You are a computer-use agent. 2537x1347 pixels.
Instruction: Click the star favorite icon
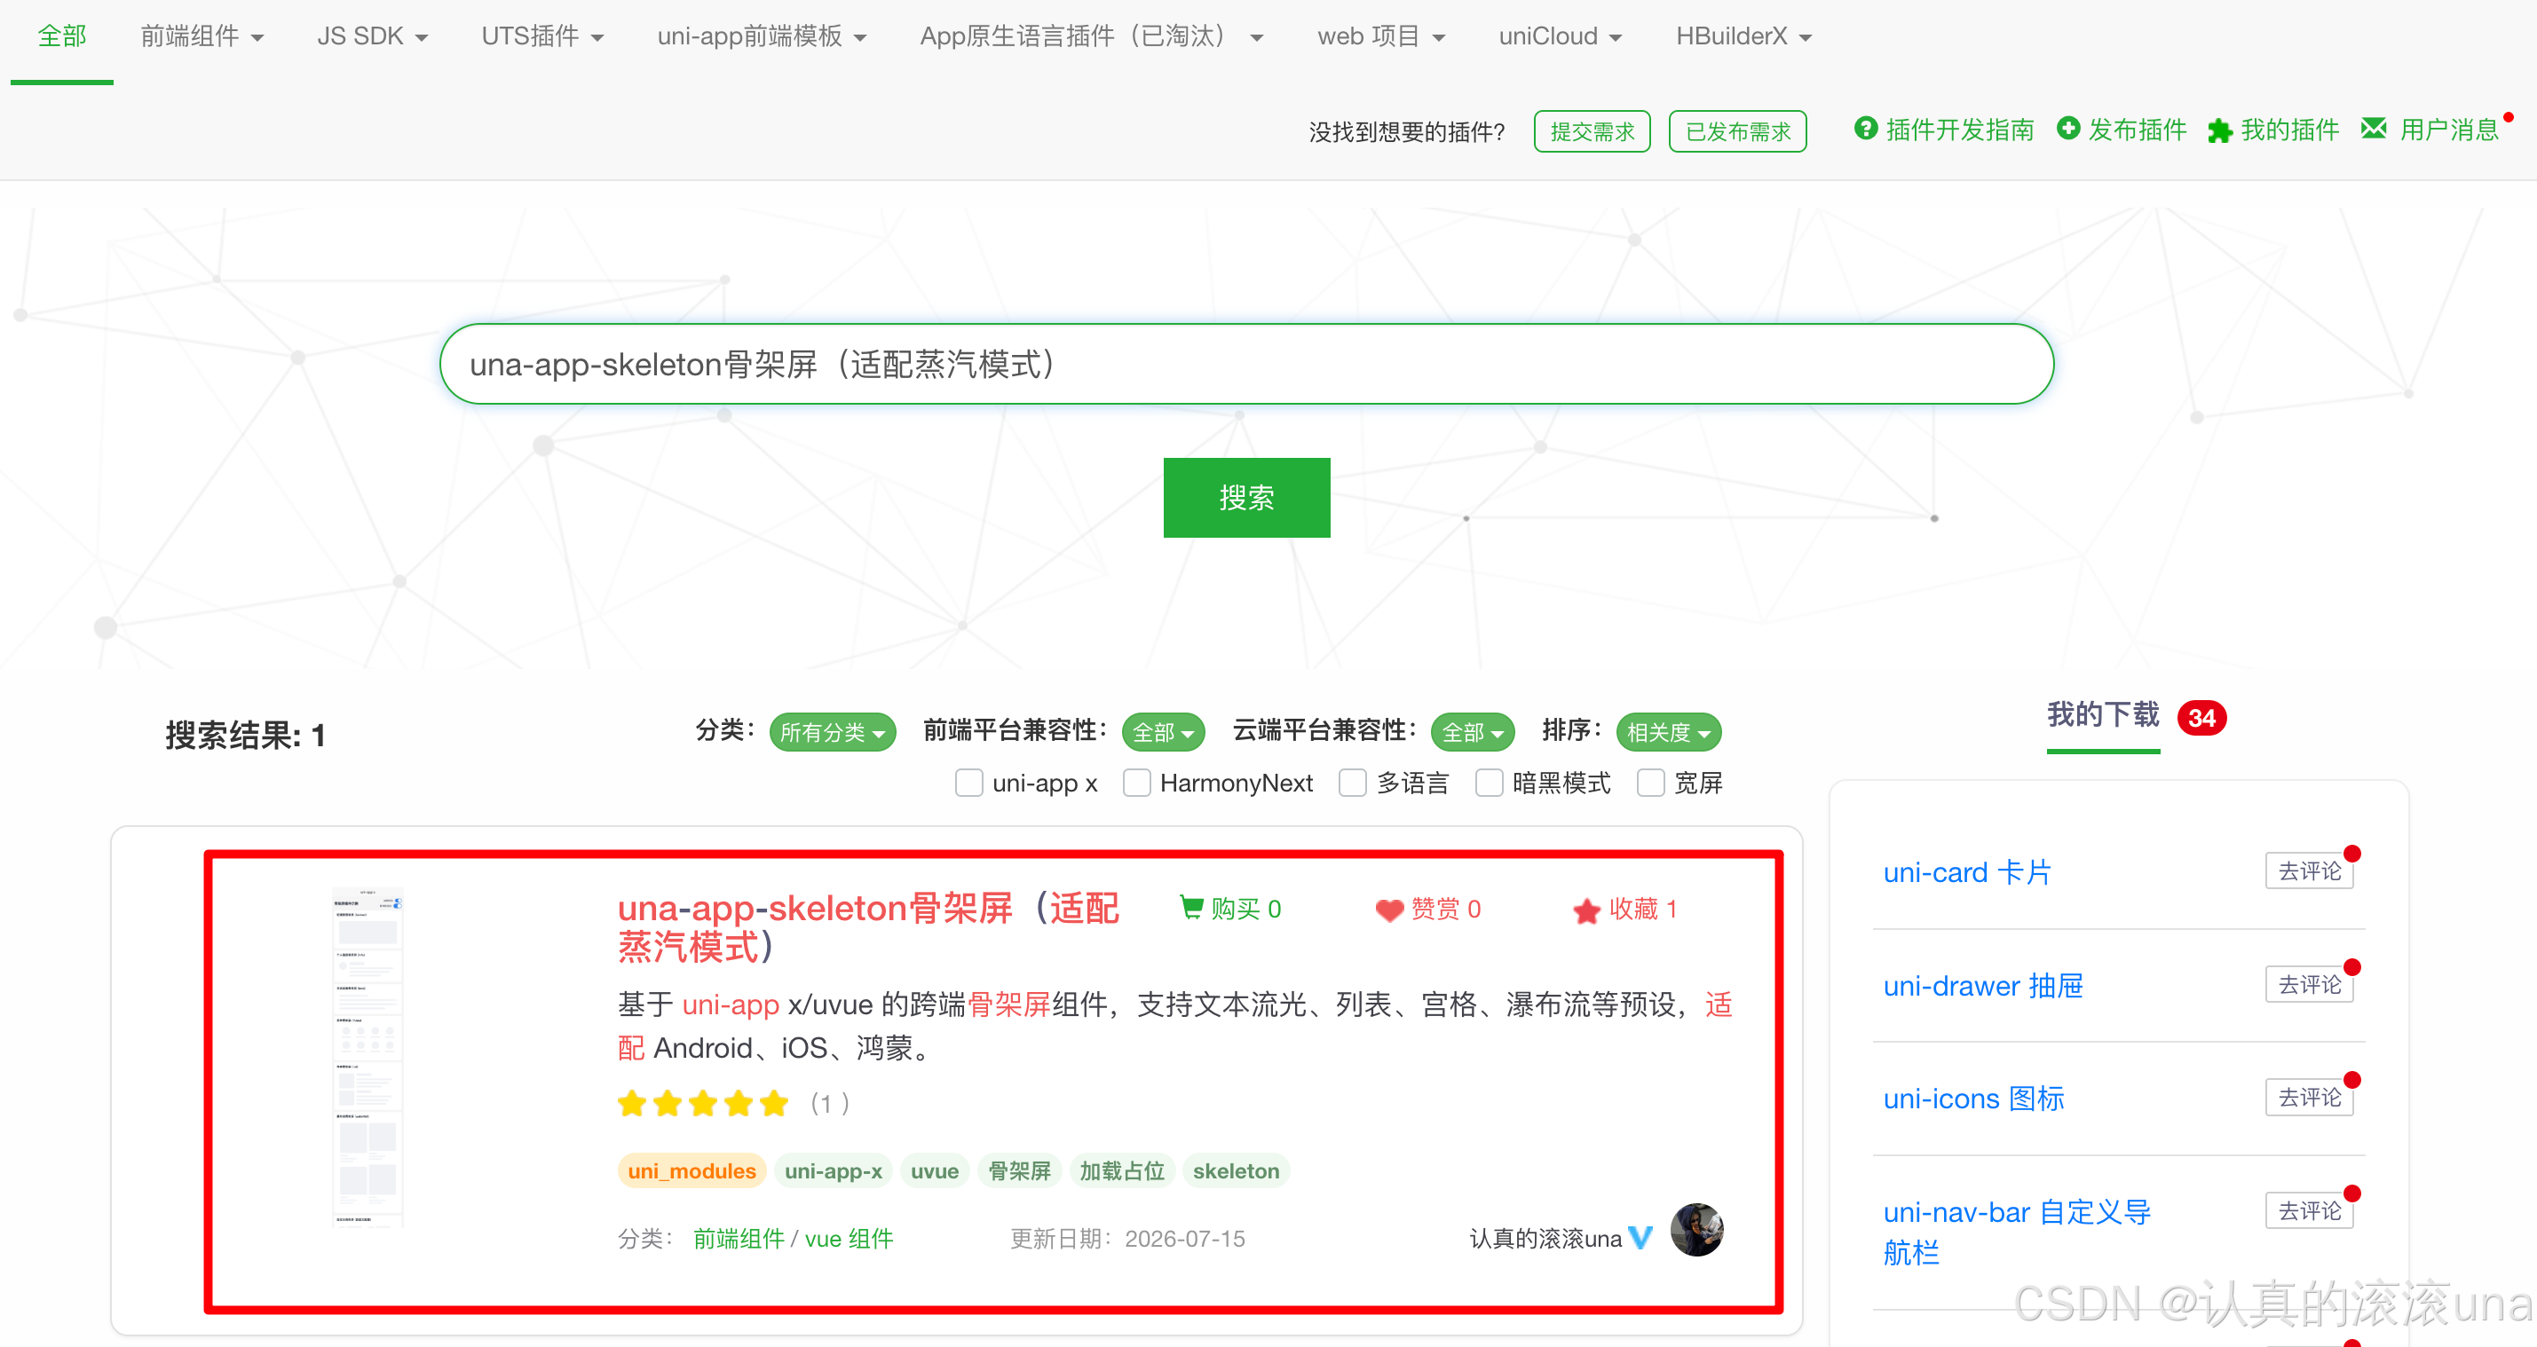tap(1586, 910)
